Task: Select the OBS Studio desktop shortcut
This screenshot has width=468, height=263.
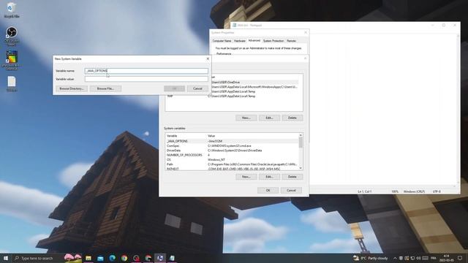Action: tap(12, 36)
